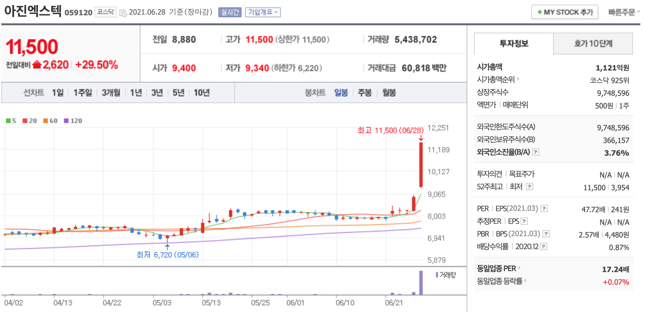
Task: Click the current price 11,500 in large red
Action: coord(32,47)
